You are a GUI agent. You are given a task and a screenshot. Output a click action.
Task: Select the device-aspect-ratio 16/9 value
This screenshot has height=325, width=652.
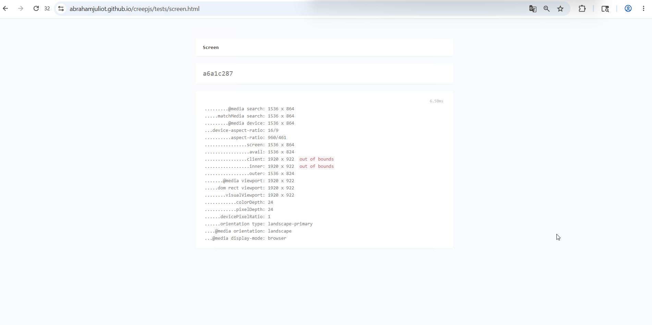coord(273,130)
